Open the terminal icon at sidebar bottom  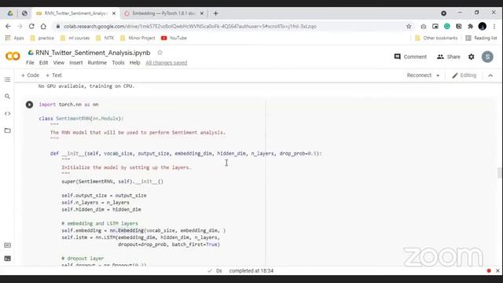pyautogui.click(x=7, y=259)
